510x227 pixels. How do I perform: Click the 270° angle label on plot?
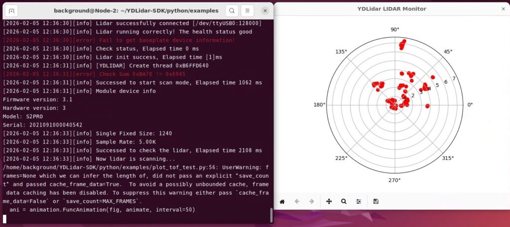point(395,180)
